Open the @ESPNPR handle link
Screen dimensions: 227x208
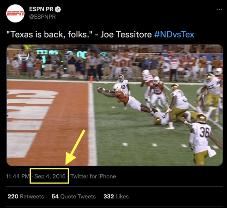(x=42, y=17)
